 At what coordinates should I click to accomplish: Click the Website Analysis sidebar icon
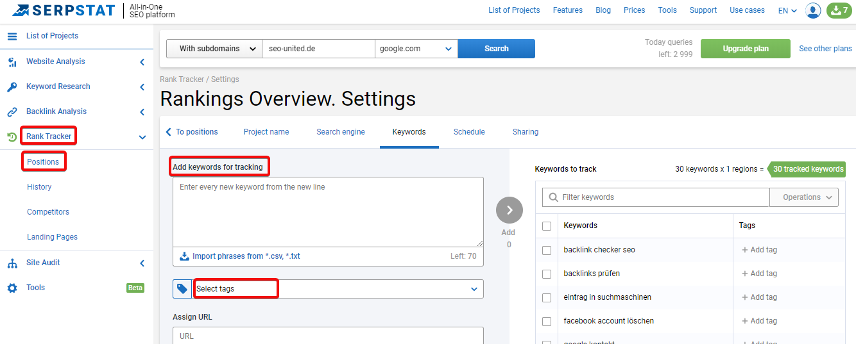coord(12,62)
